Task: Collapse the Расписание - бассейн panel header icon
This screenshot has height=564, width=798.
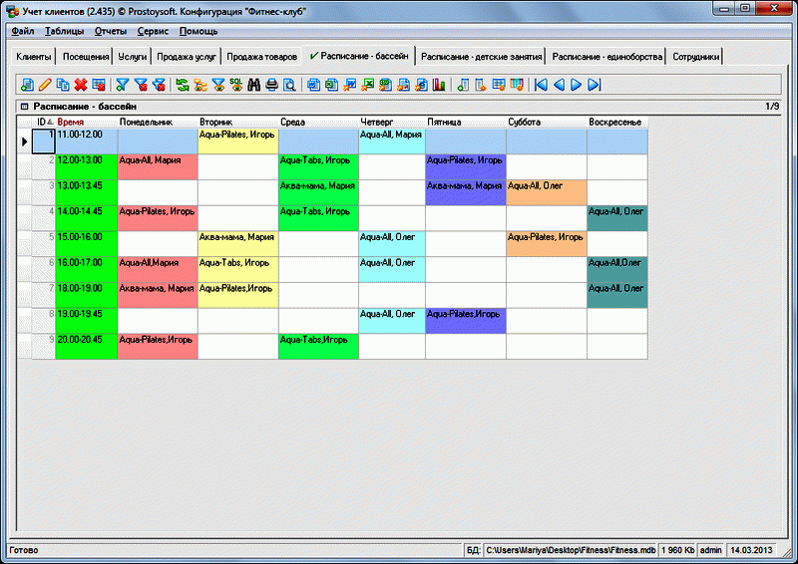Action: [24, 106]
